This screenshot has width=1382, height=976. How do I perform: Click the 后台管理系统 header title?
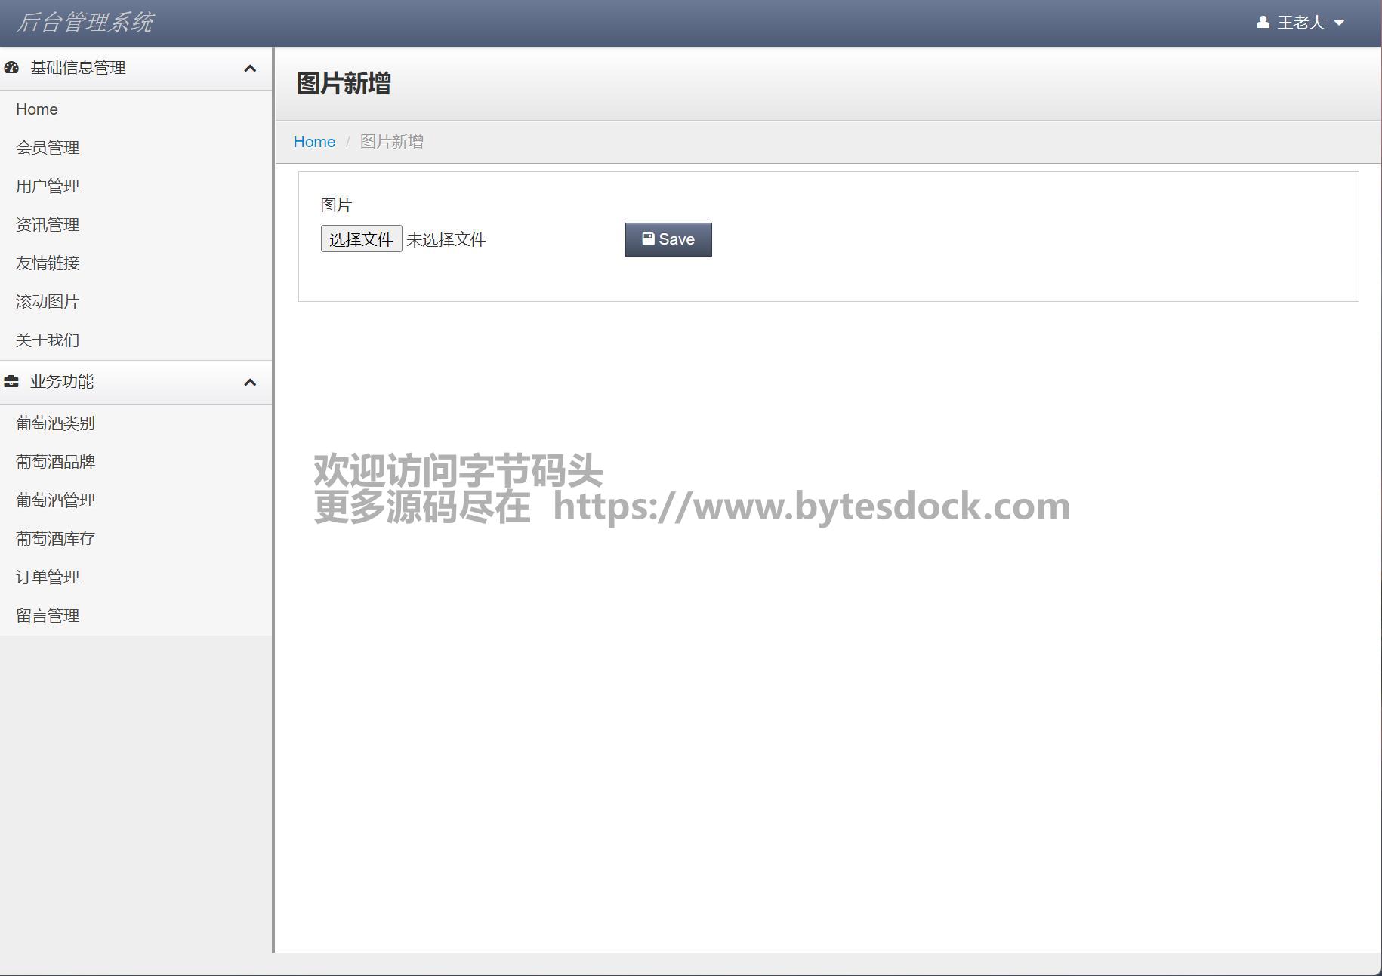pyautogui.click(x=85, y=23)
